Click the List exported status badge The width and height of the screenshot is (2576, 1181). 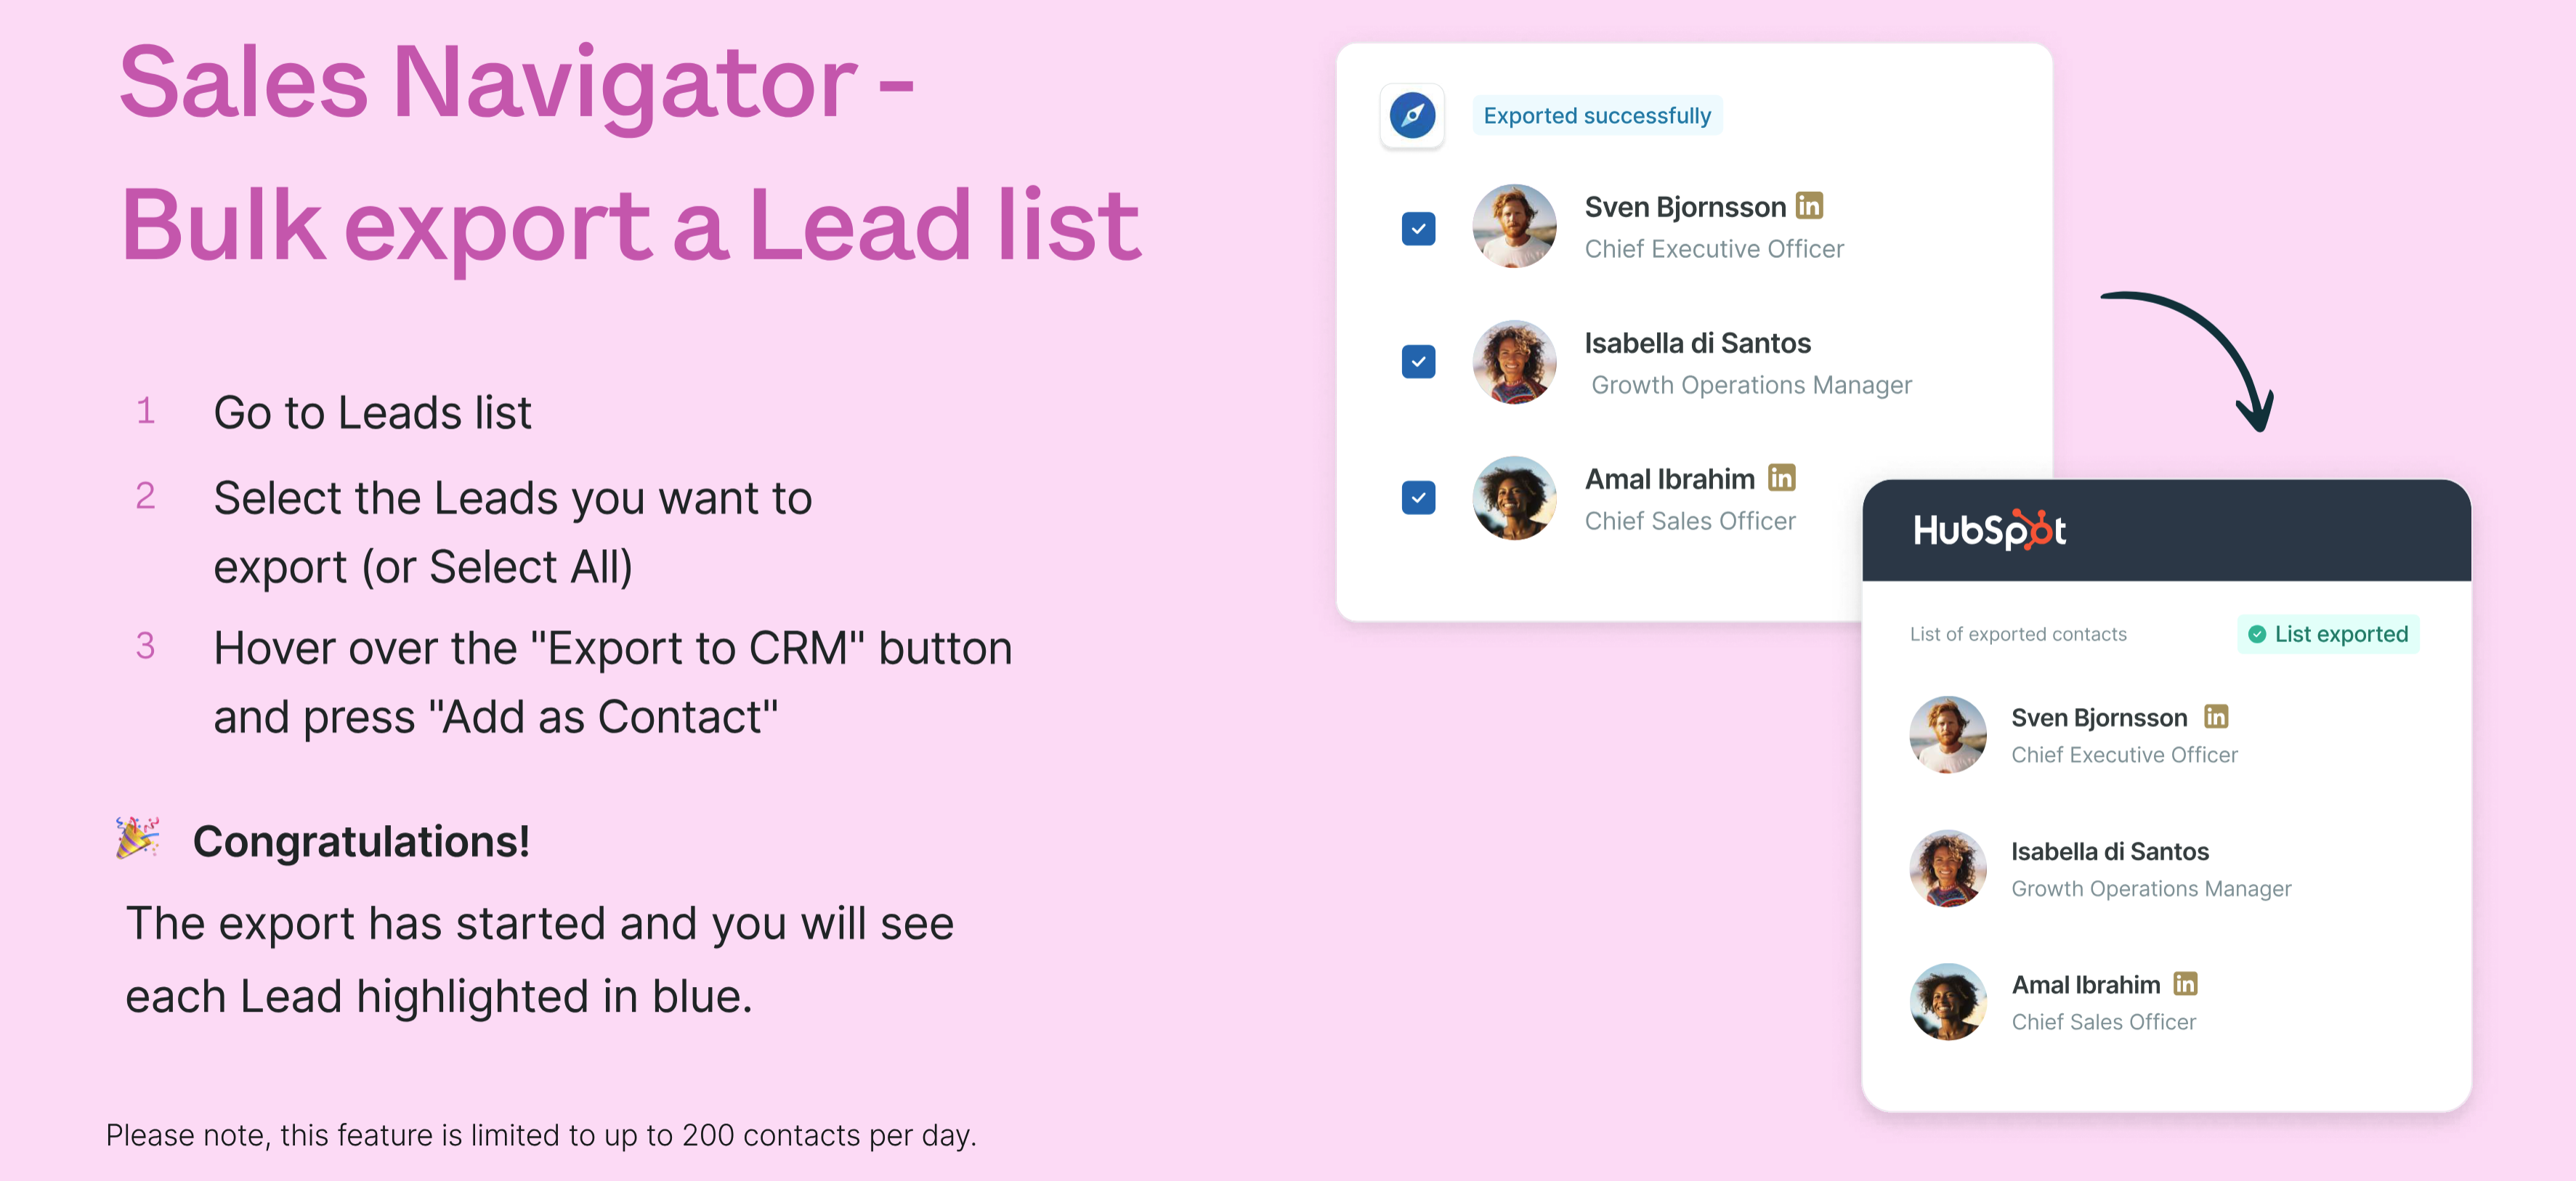[2328, 634]
